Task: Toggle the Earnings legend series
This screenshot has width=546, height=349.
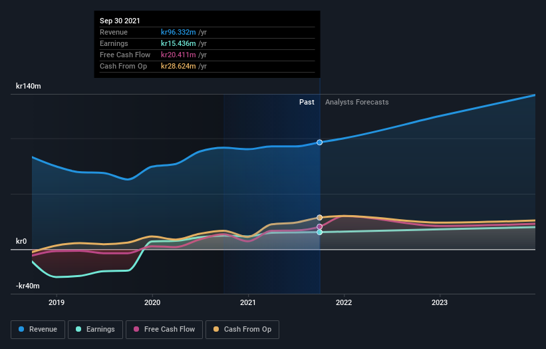Action: (x=95, y=330)
